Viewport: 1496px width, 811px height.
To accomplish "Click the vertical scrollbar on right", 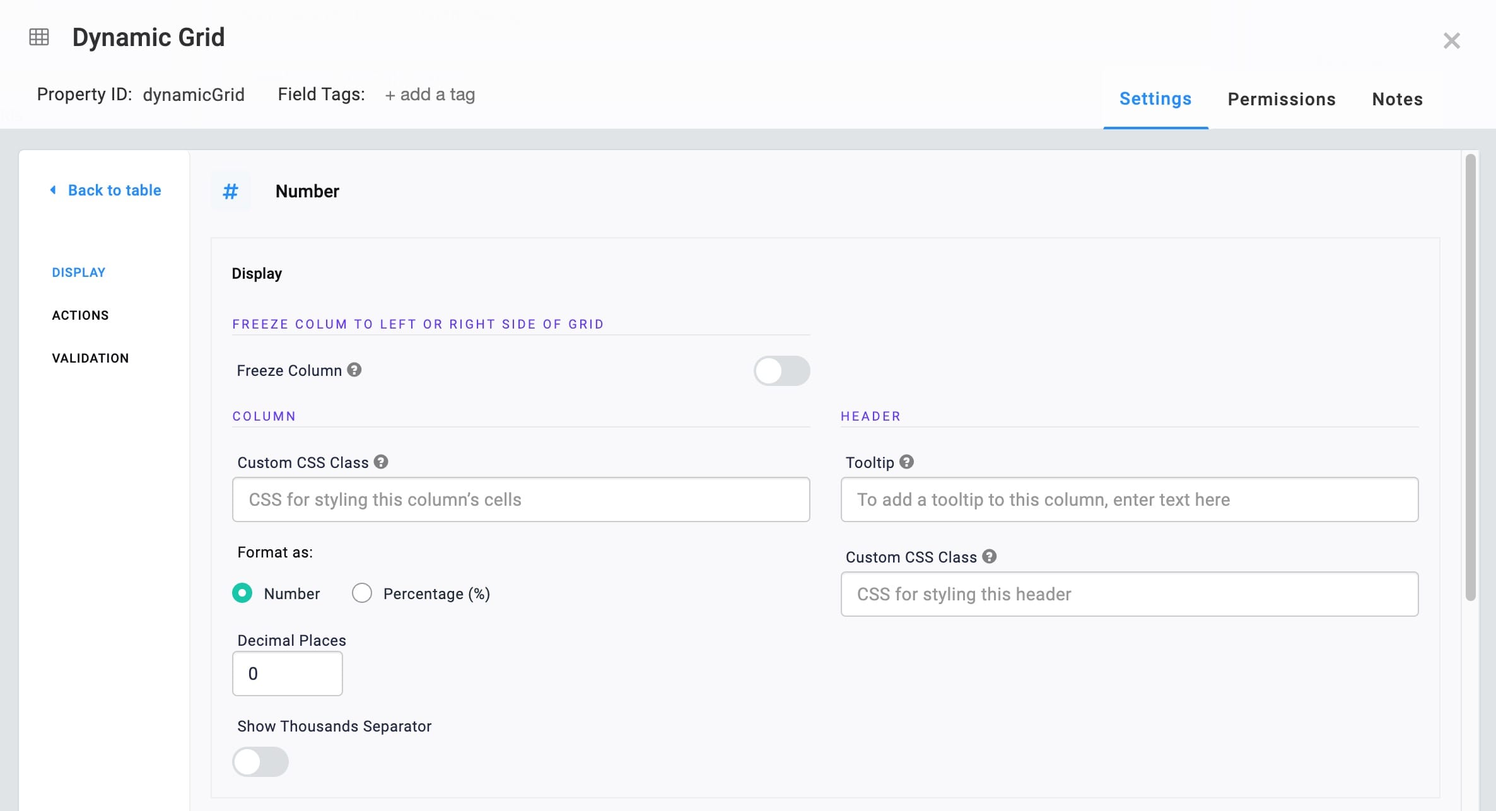I will (1471, 377).
